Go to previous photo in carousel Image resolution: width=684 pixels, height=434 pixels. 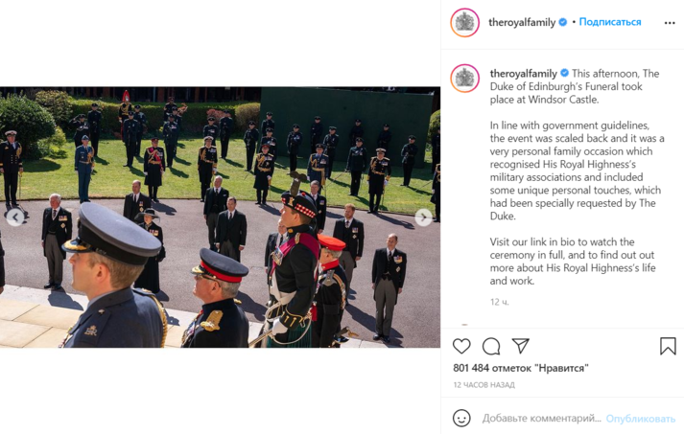(15, 217)
